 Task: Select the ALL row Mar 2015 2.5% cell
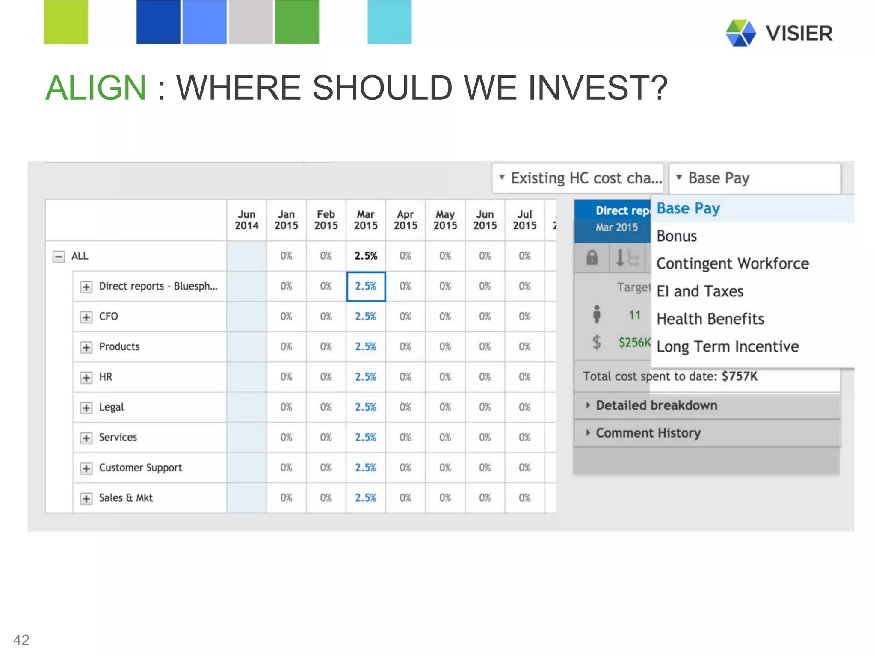[366, 256]
